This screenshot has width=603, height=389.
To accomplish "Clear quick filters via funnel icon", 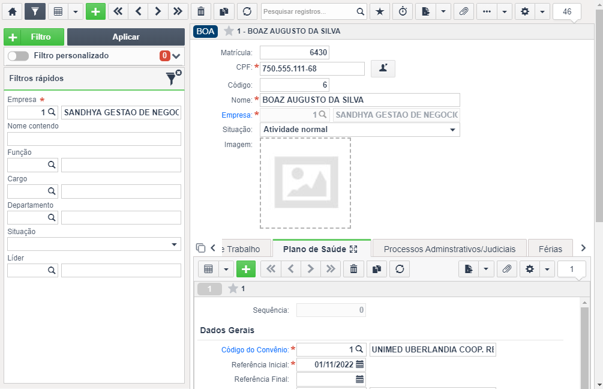I will pos(173,77).
